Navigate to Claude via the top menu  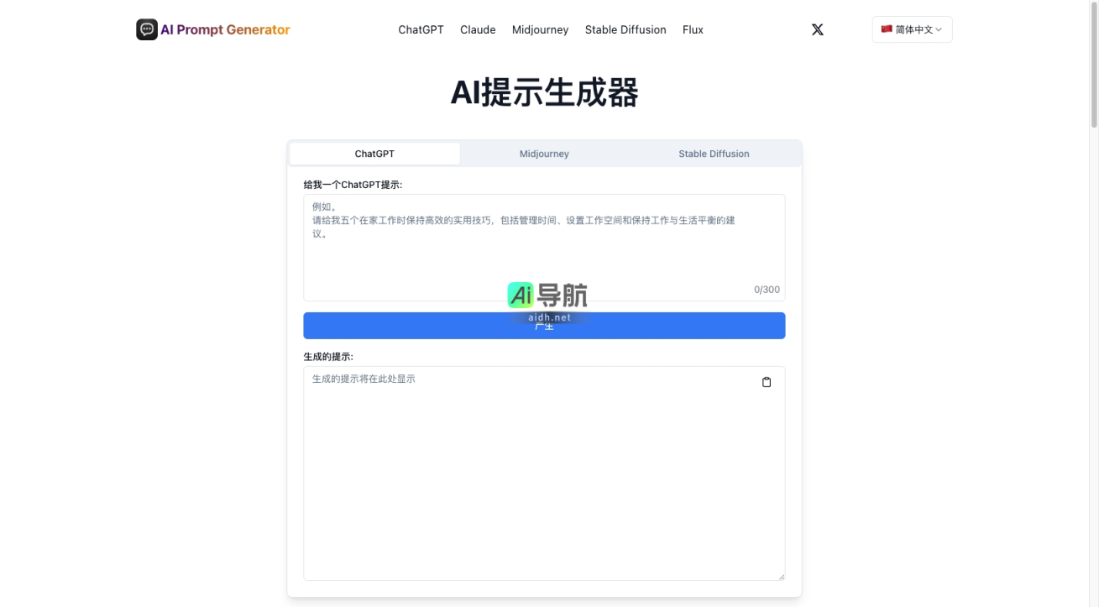[477, 29]
